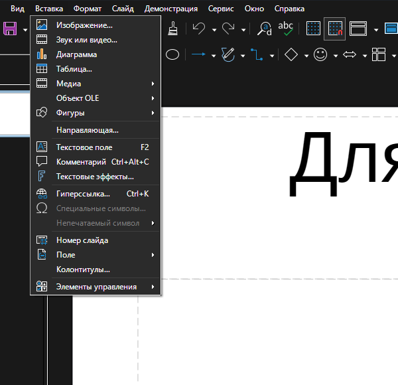Click the Clone formatting brush icon
The height and width of the screenshot is (385, 398).
(172, 29)
